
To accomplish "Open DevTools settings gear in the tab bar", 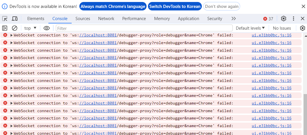I will [x=283, y=19].
